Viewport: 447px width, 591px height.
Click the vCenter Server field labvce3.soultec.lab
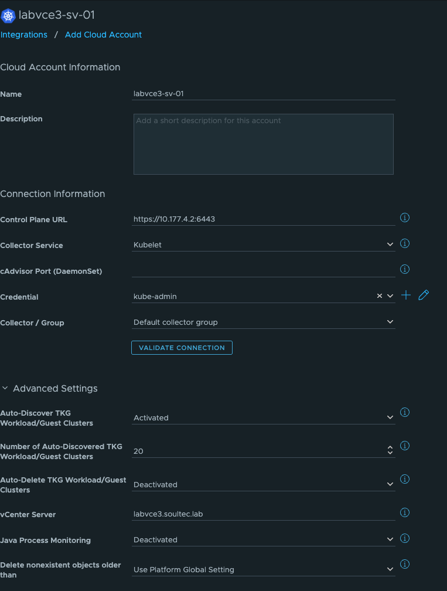click(263, 514)
